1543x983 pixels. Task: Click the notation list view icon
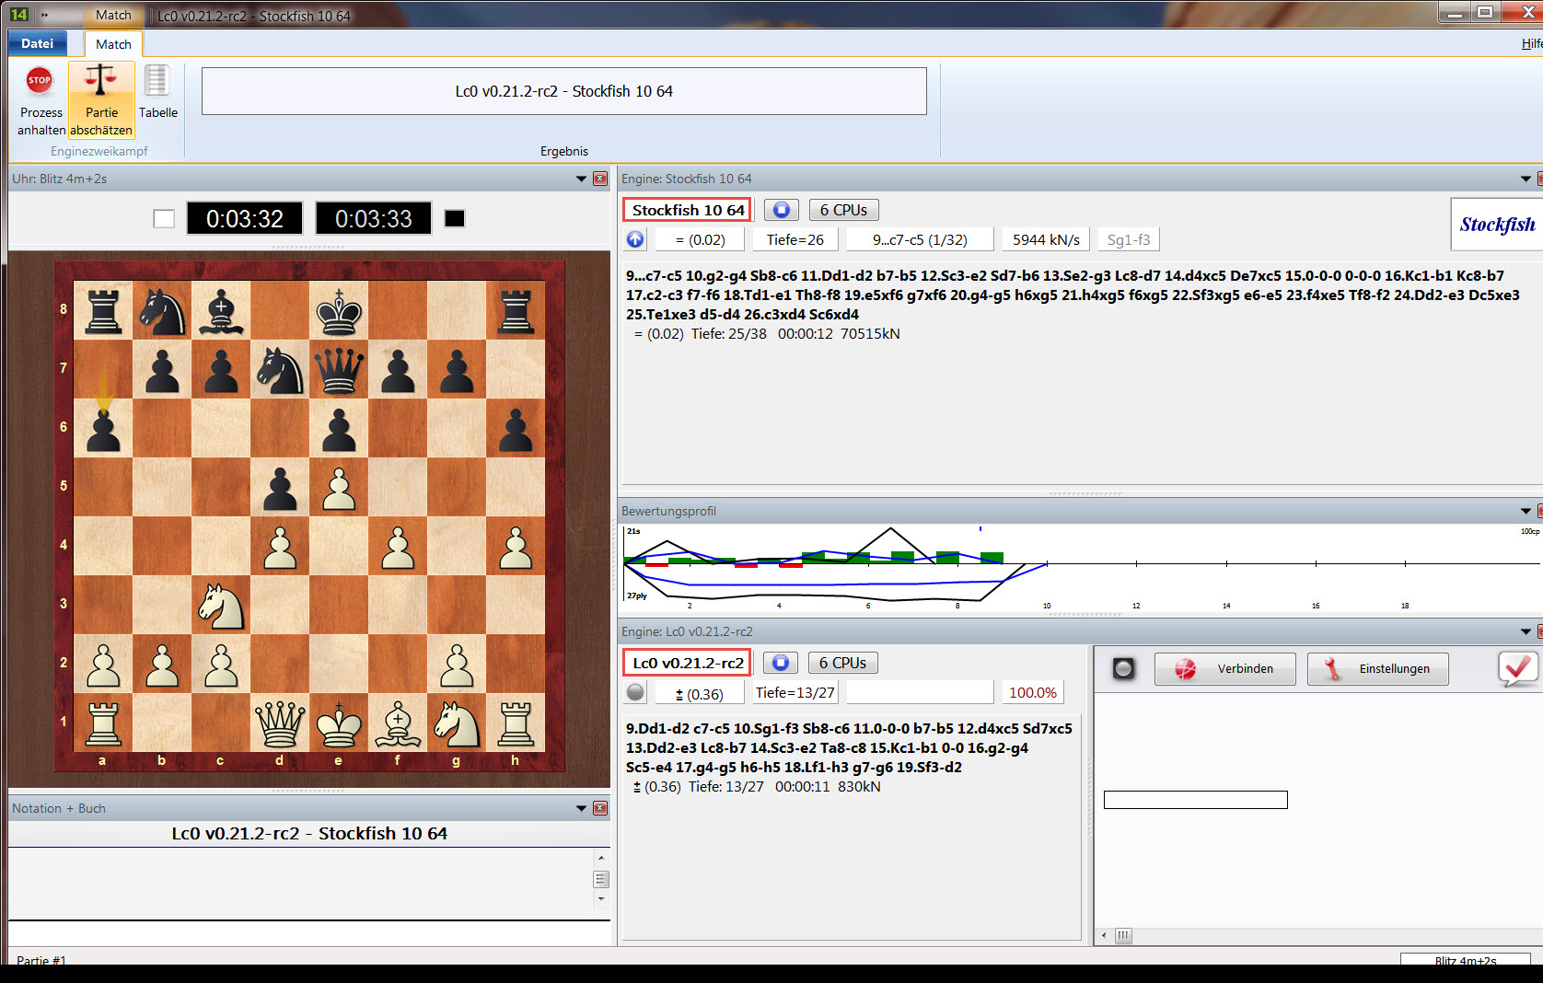pos(601,879)
